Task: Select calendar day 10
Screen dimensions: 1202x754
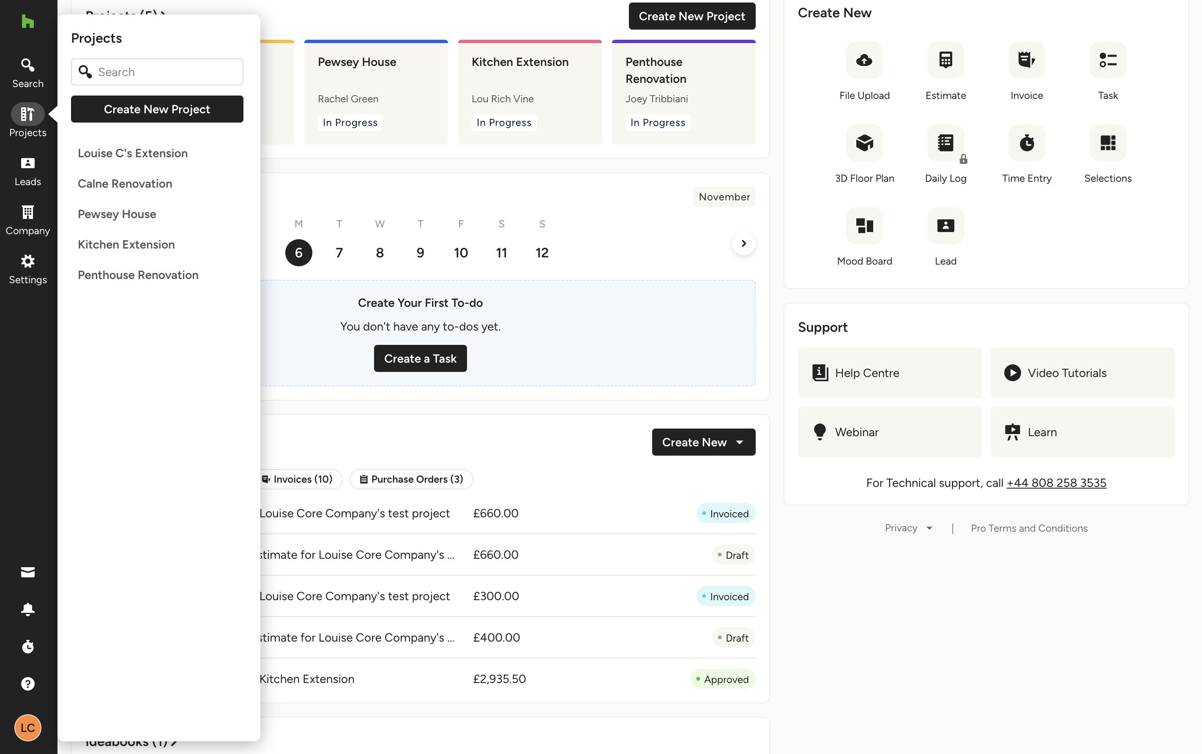Action: click(x=461, y=253)
